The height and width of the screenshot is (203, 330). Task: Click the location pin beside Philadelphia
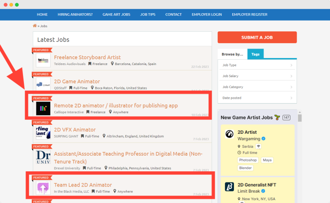coord(106,168)
